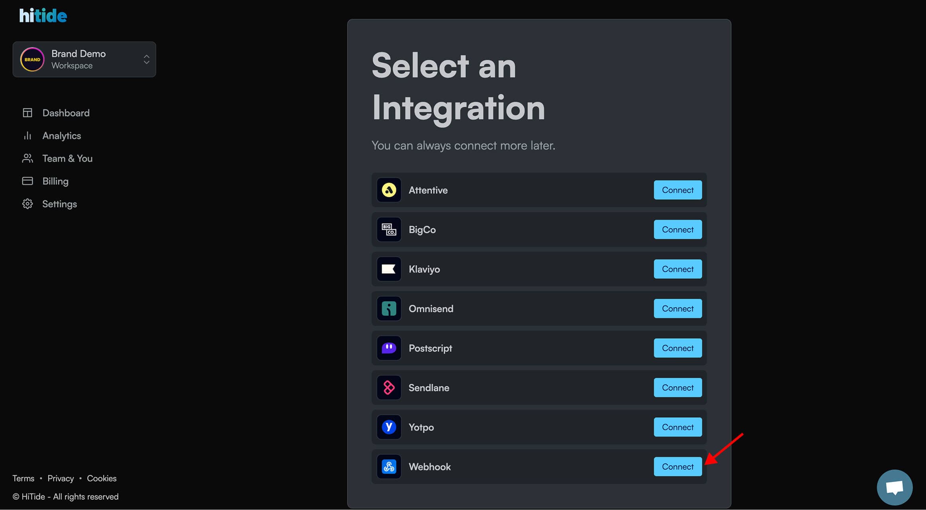
Task: Click the hitide logo
Action: click(43, 16)
